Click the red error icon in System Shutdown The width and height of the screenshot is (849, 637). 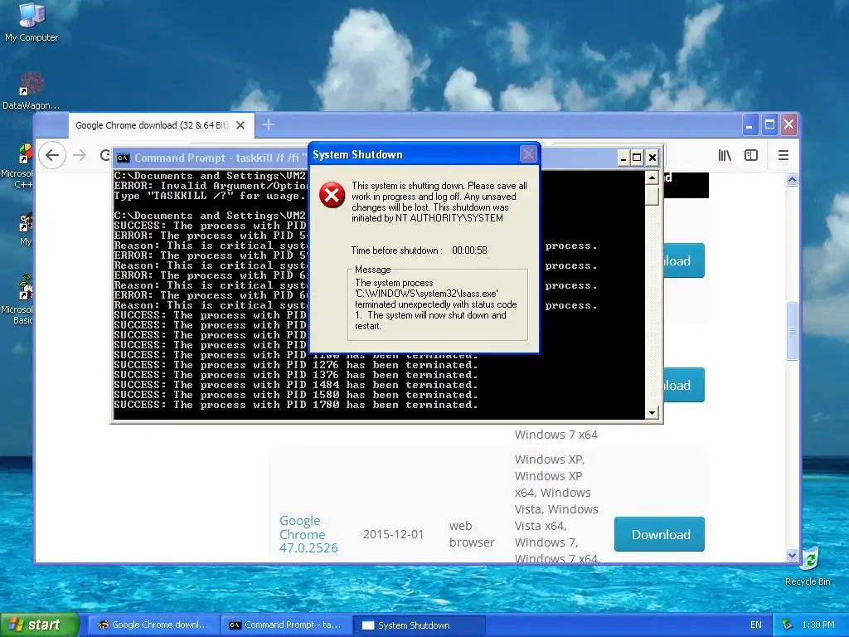pyautogui.click(x=332, y=195)
